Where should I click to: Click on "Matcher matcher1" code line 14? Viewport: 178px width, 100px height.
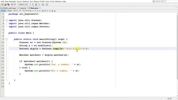click(x=44, y=55)
